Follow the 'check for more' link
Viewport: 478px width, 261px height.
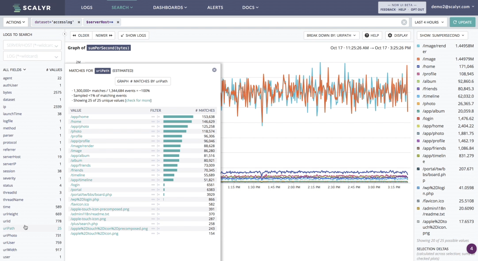pos(138,101)
